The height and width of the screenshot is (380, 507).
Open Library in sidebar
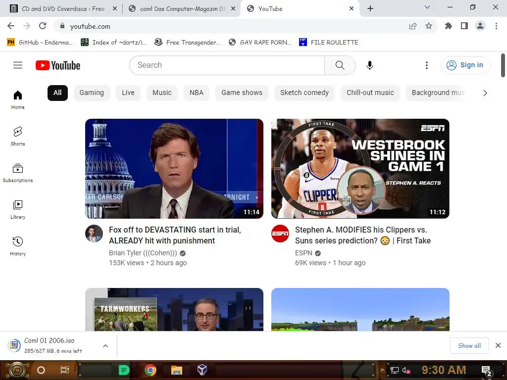pos(18,210)
